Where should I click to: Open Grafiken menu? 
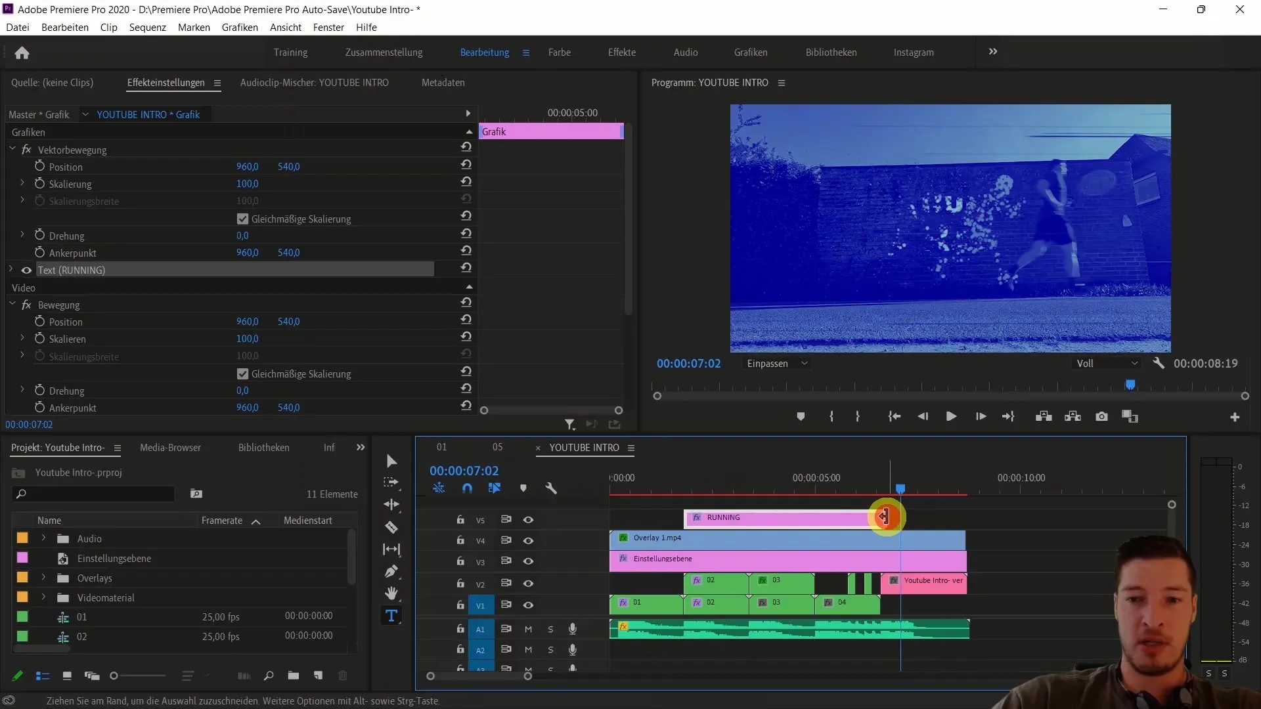[240, 27]
